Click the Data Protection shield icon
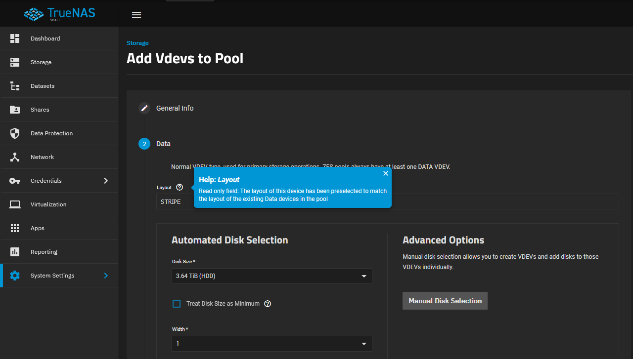Screen dimensions: 633x359 15,133
